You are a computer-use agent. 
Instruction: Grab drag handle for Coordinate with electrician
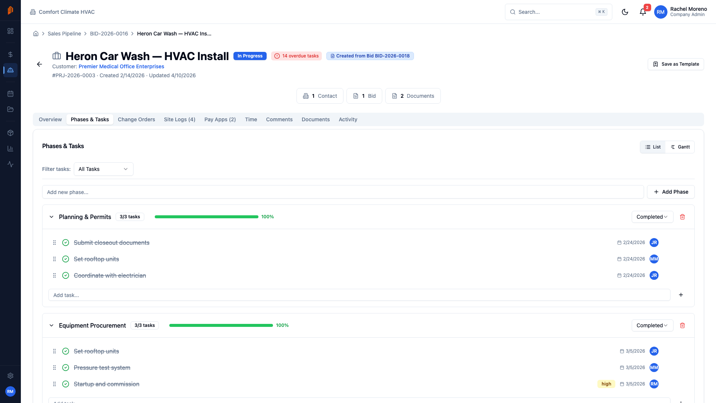(54, 275)
